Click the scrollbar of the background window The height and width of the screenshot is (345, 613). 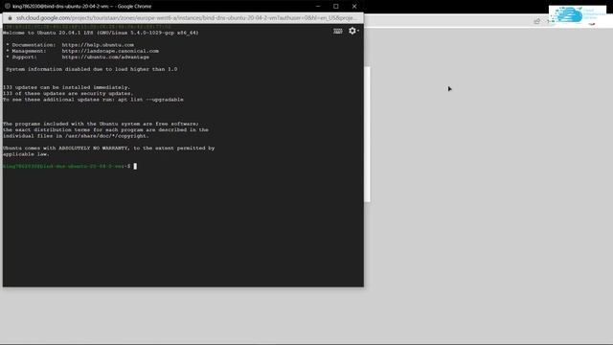click(x=367, y=134)
